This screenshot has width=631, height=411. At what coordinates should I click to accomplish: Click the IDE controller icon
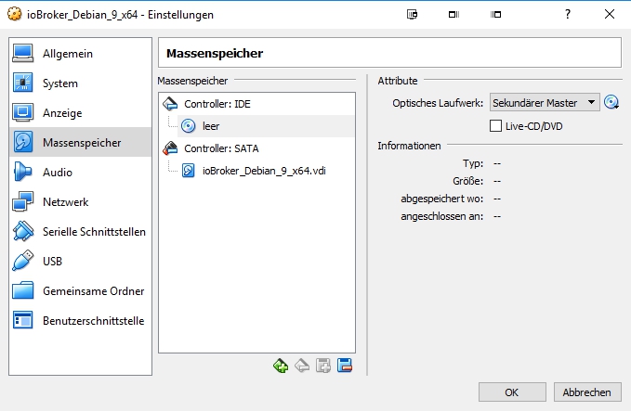pos(170,104)
